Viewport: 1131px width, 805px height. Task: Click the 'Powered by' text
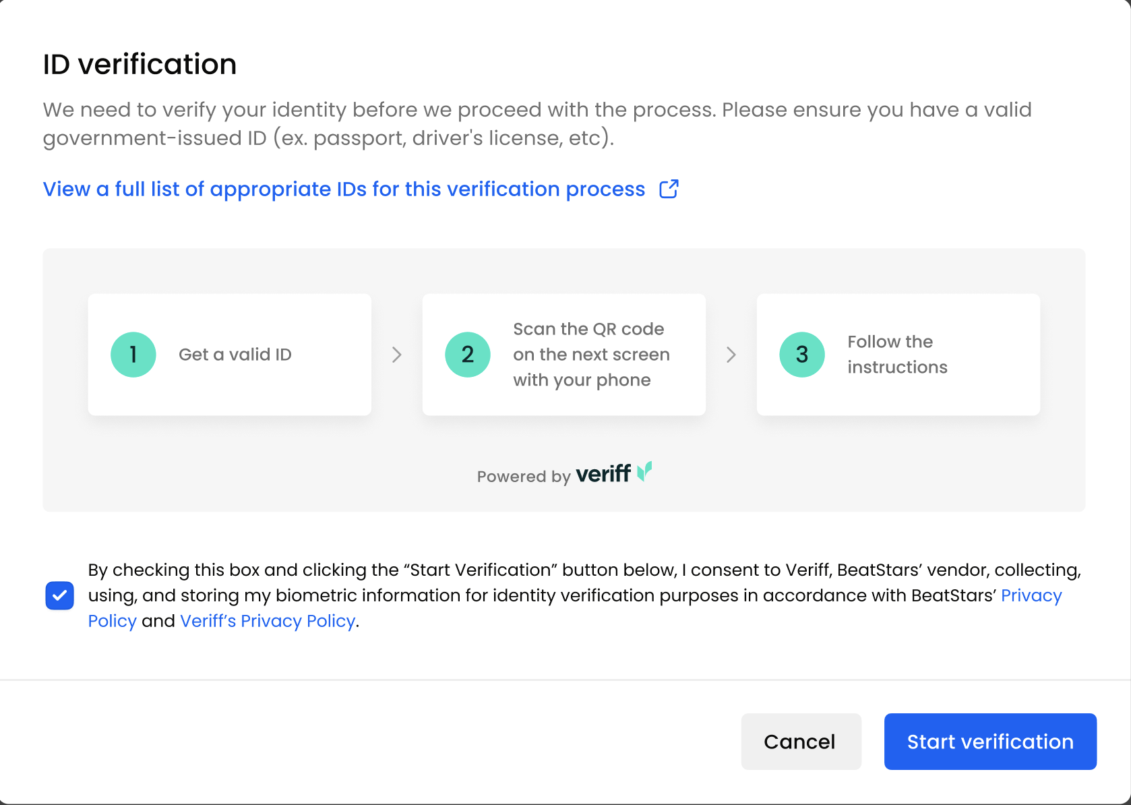coord(524,477)
